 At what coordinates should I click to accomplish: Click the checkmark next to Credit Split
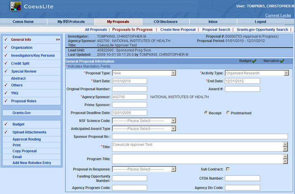[5, 63]
